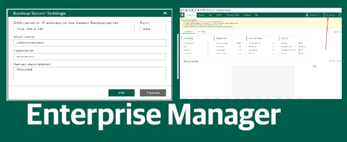This screenshot has height=142, width=347.
Task: Click the Veeam logo icon in the dashboard header
Action: [182, 15]
